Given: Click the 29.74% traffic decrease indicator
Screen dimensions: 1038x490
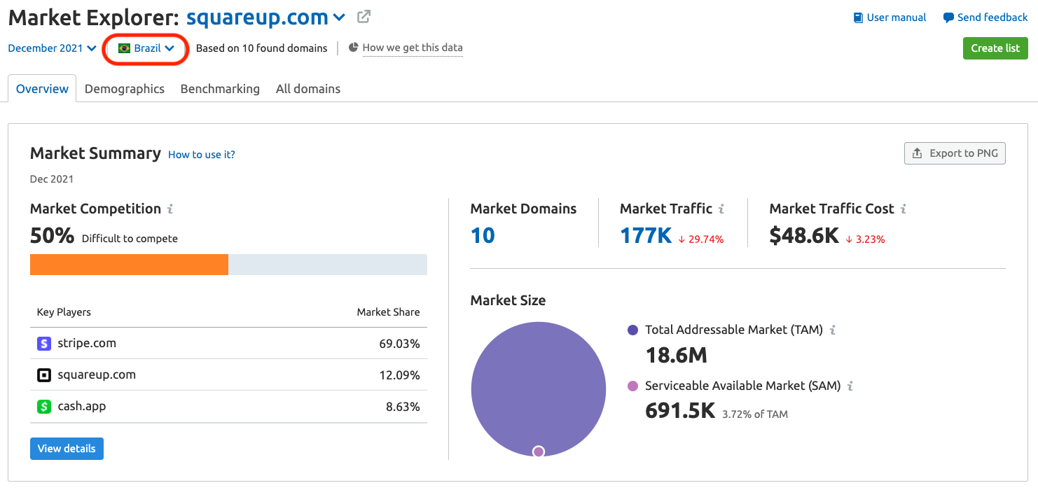Looking at the screenshot, I should click(x=701, y=239).
